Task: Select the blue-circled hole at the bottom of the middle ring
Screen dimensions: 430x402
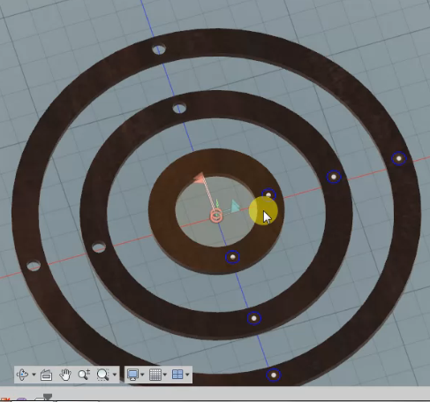Action: (254, 318)
